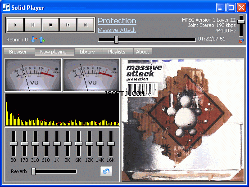Click the Rating : 0 label
This screenshot has height=187, width=249.
click(x=17, y=40)
